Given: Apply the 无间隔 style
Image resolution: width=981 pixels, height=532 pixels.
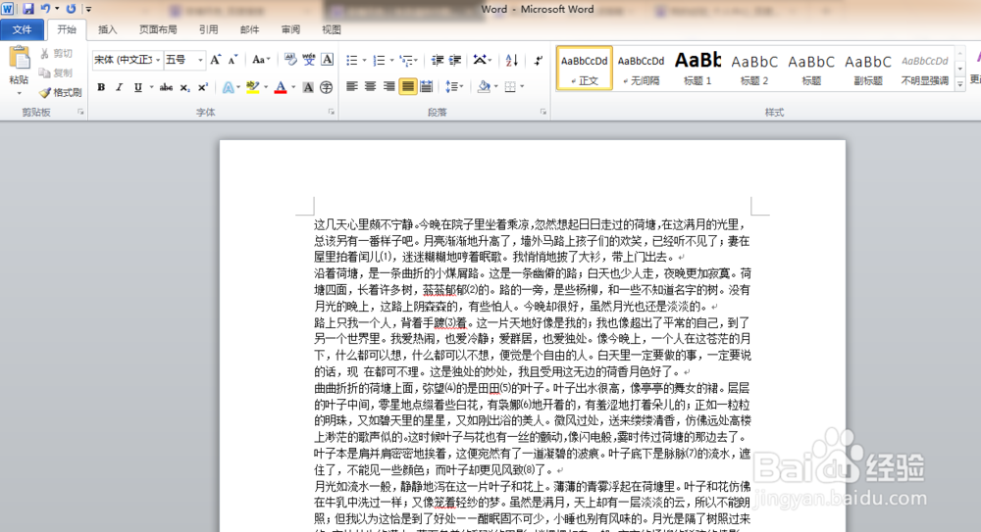Looking at the screenshot, I should 642,69.
